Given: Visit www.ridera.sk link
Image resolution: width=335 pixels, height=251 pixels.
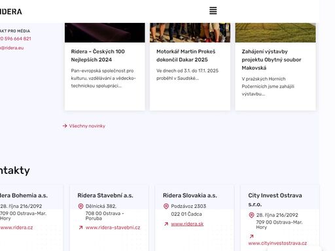Looking at the screenshot, I should 187,224.
